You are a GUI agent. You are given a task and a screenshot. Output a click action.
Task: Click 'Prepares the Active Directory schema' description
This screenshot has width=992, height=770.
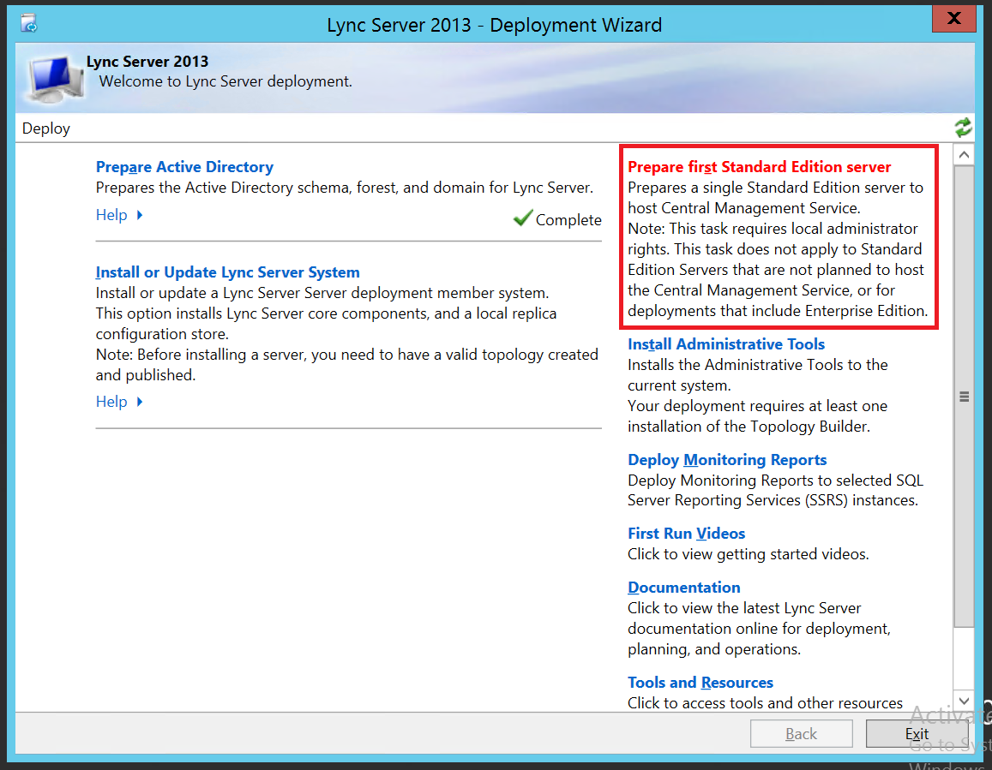pos(344,188)
